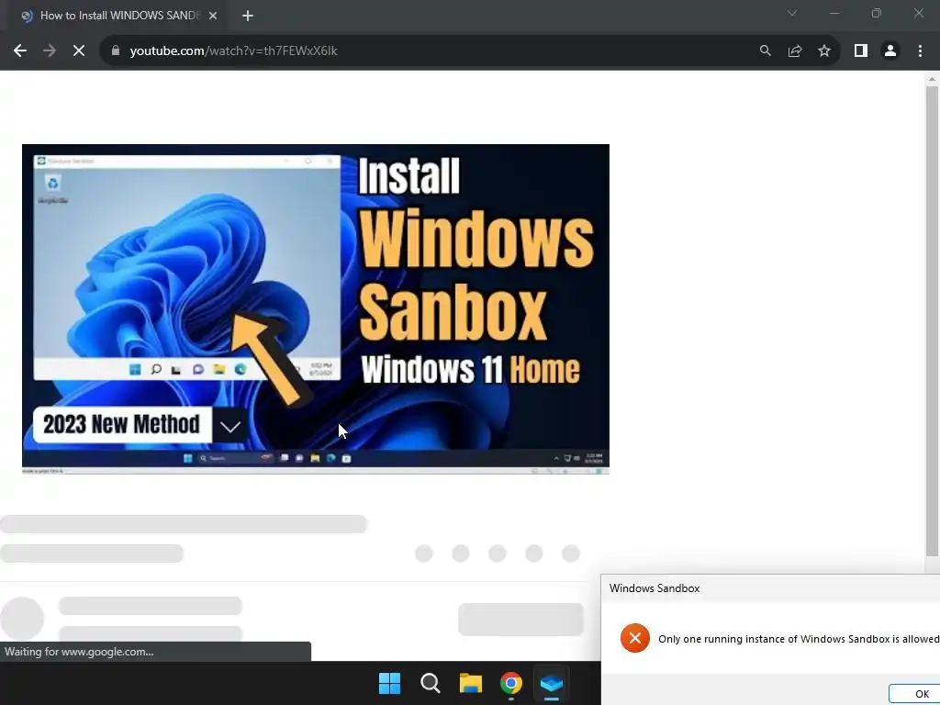Click OK in Windows Sandbox dialog

point(915,694)
